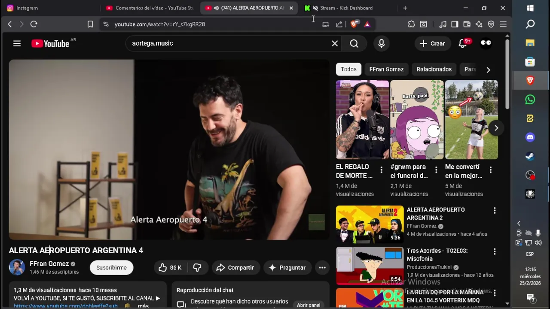This screenshot has height=309, width=550.
Task: Open the Extensions puzzle icon
Action: pos(411,24)
